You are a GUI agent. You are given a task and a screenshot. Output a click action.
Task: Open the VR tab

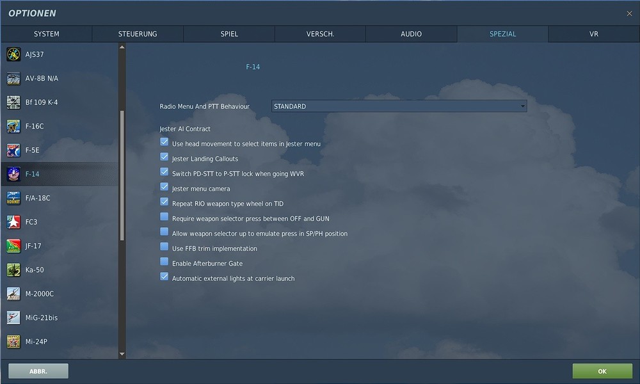[x=594, y=34]
